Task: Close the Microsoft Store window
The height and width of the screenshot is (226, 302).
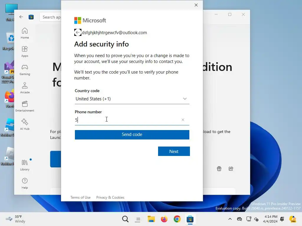Action: [x=243, y=14]
